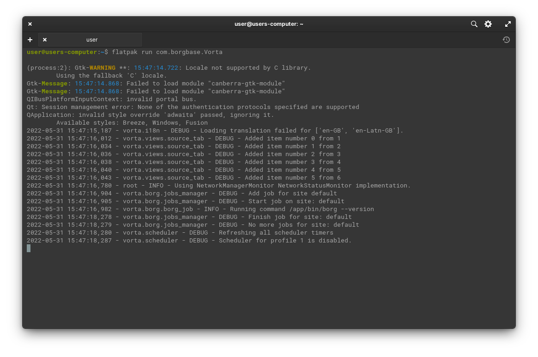Viewport: 538px width, 357px height.
Task: Enter fullscreen using the diagonal arrows icon
Action: pyautogui.click(x=508, y=24)
